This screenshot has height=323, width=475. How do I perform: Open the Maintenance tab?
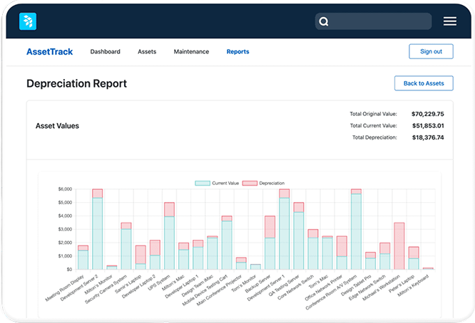pyautogui.click(x=191, y=52)
